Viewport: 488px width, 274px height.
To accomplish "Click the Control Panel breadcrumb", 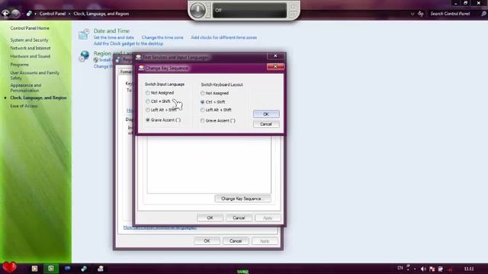I will (x=53, y=14).
